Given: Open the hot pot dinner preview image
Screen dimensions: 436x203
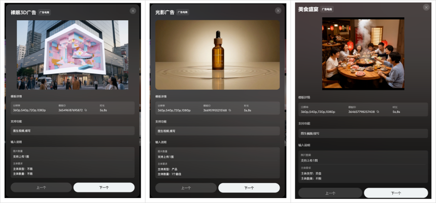Looking at the screenshot, I should pos(363,54).
